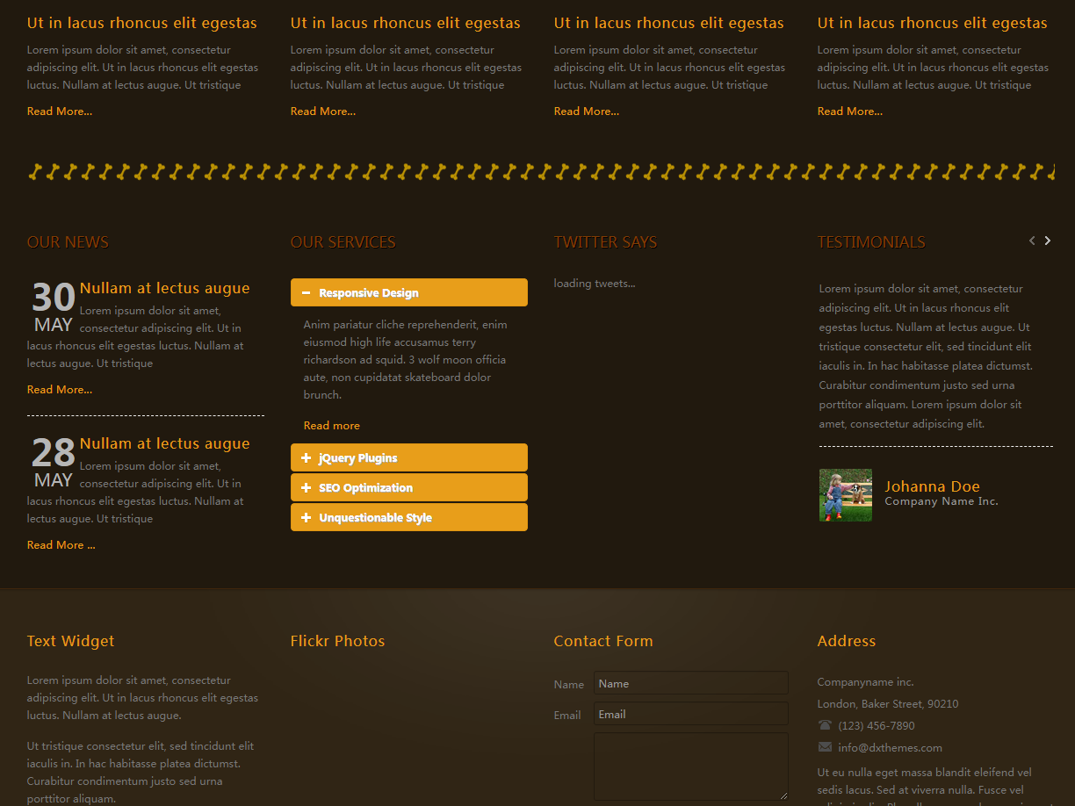Click the phone icon beside (123) 456-7890
The height and width of the screenshot is (806, 1075).
pos(825,725)
